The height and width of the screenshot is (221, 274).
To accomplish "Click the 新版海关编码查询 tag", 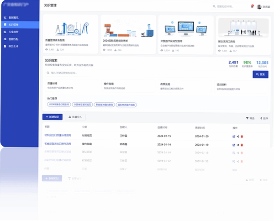I will pyautogui.click(x=104, y=105).
